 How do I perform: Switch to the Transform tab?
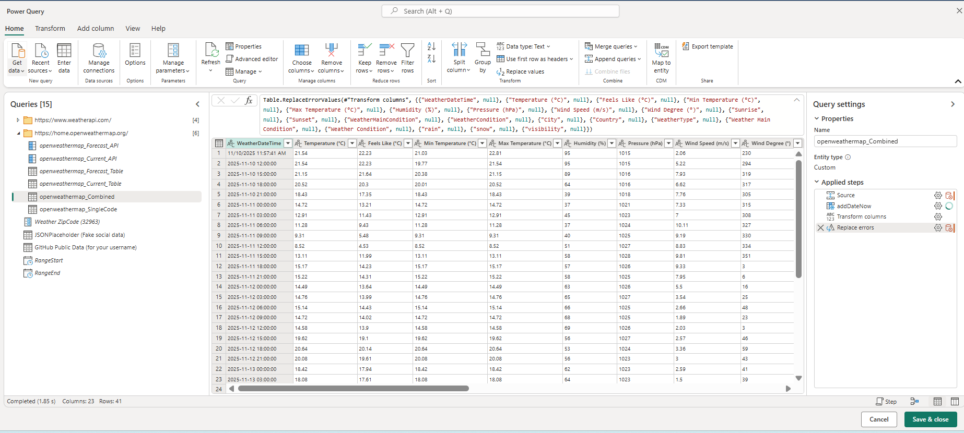(50, 29)
